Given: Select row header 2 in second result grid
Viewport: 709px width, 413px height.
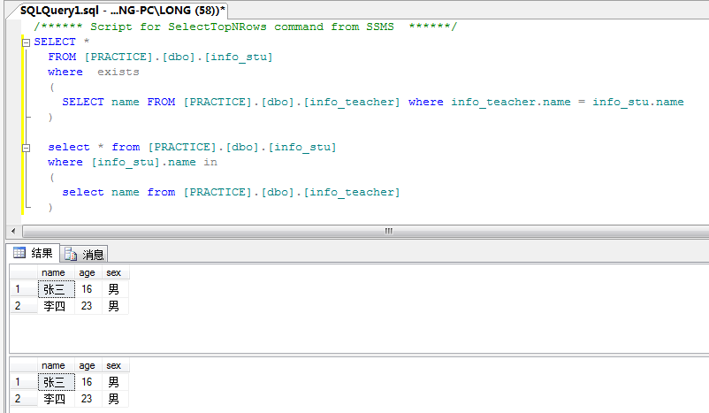Looking at the screenshot, I should pyautogui.click(x=24, y=399).
